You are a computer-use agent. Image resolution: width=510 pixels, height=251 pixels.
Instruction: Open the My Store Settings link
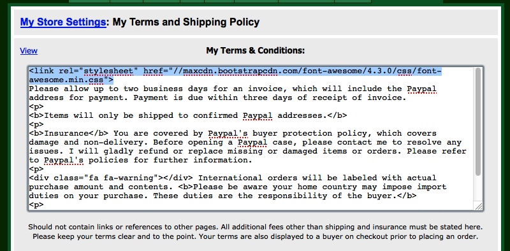point(63,22)
